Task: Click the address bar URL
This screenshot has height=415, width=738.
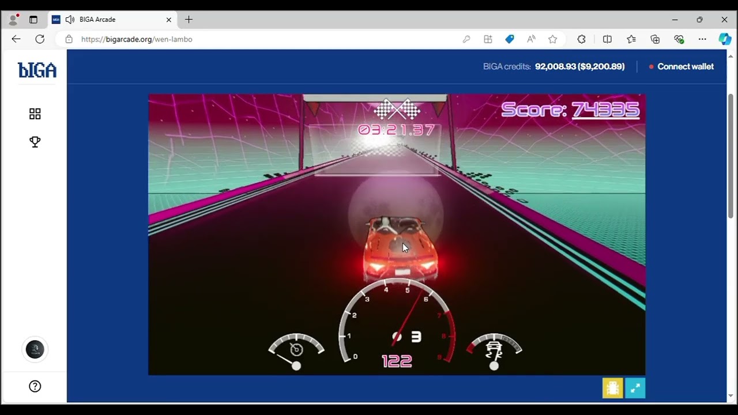Action: point(137,39)
